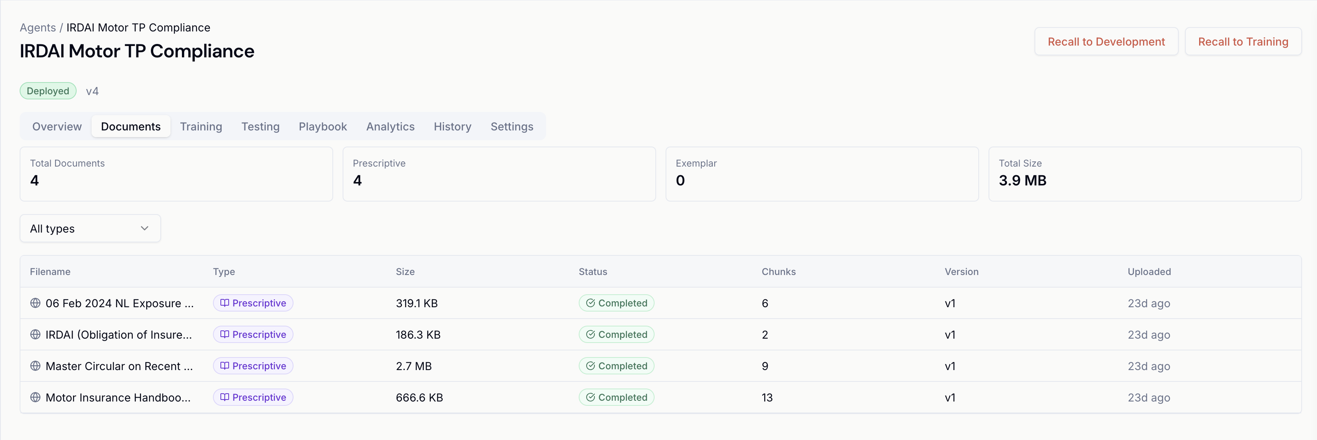Switch to the Training tab
The image size is (1317, 440).
pyautogui.click(x=201, y=127)
